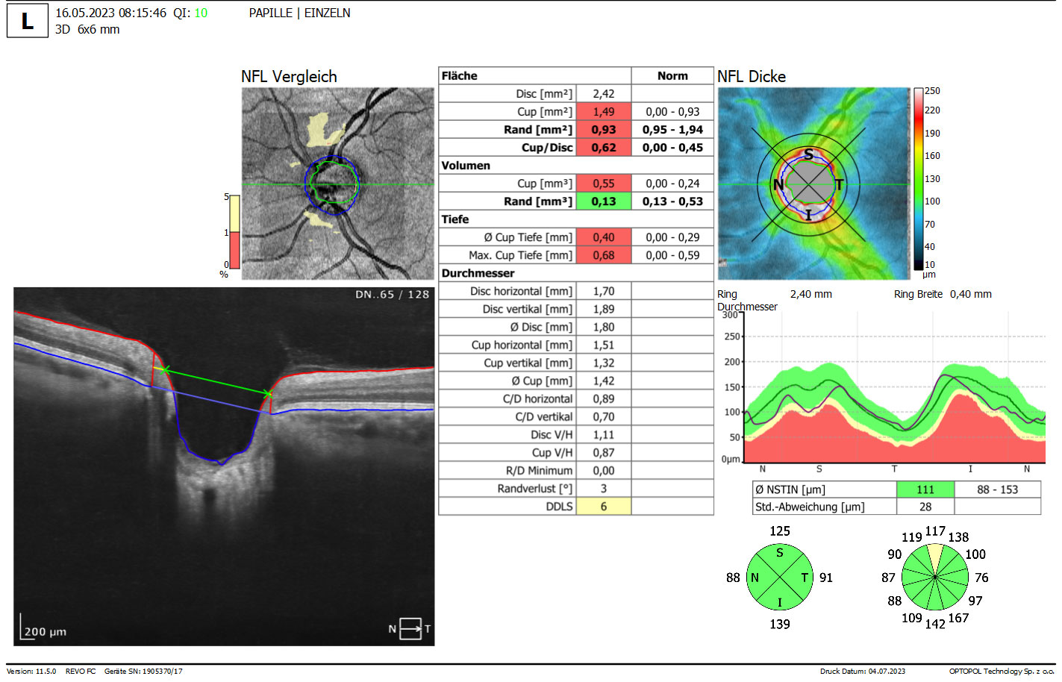The image size is (1062, 682).
Task: Select the S sector in quadrant pie chart
Action: [780, 554]
